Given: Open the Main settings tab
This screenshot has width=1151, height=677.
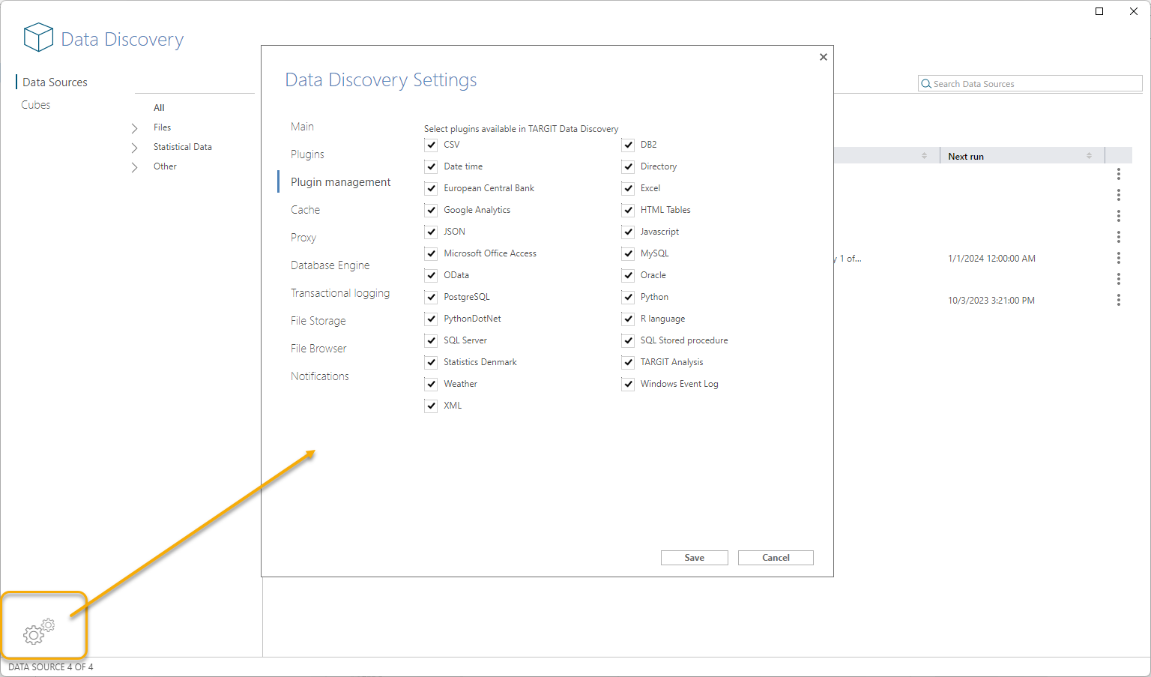Looking at the screenshot, I should (x=302, y=127).
